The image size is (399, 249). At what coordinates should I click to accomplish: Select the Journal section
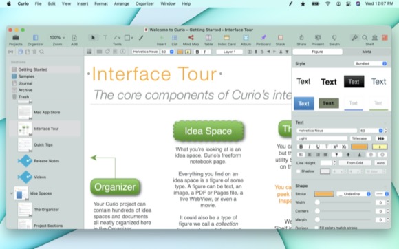[x=25, y=83]
